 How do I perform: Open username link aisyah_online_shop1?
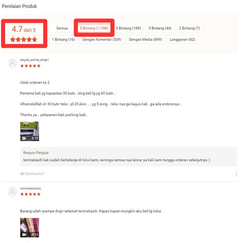(x=34, y=60)
